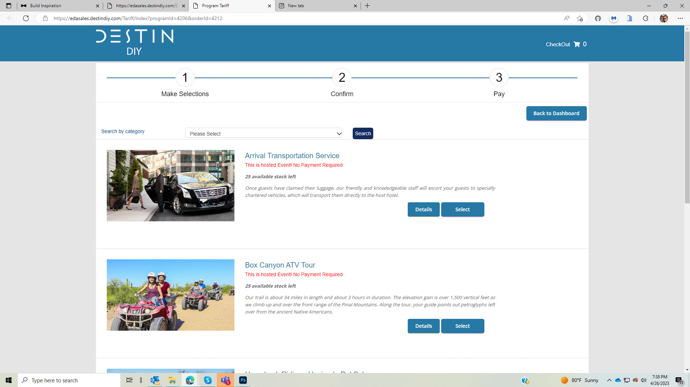The image size is (690, 387).
Task: Show hidden system tray icons
Action: (609, 380)
